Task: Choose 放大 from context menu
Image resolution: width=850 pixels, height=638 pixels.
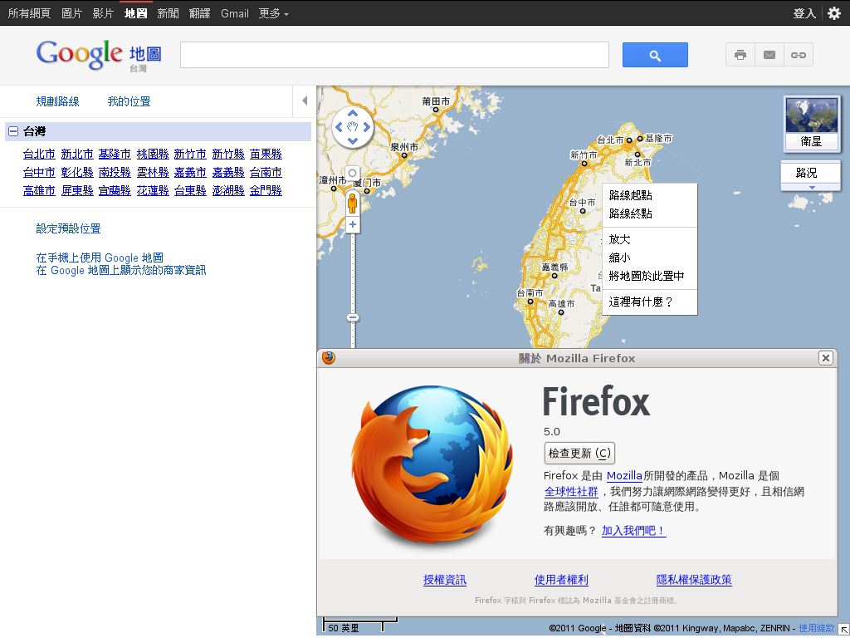Action: click(619, 239)
